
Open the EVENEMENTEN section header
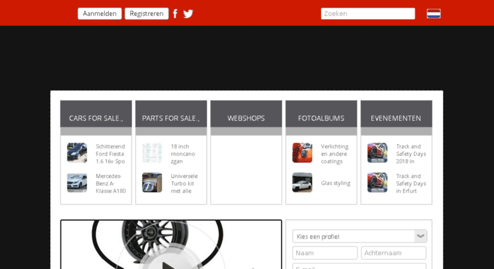pyautogui.click(x=396, y=118)
